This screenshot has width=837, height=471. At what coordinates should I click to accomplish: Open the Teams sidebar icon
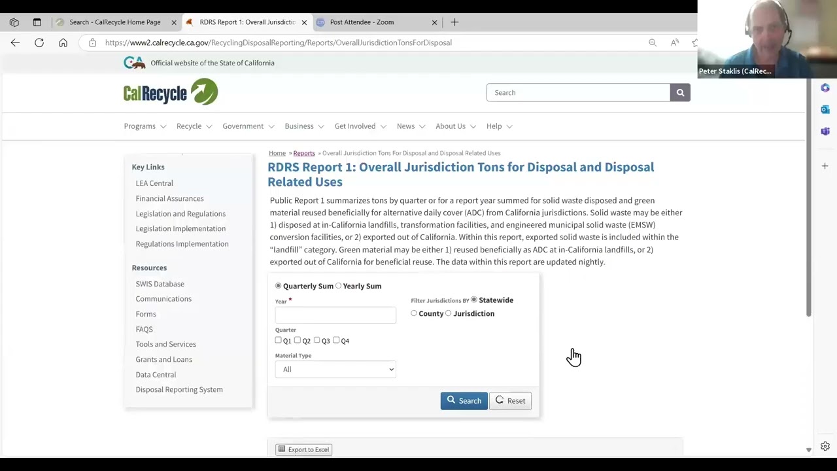coord(825,131)
